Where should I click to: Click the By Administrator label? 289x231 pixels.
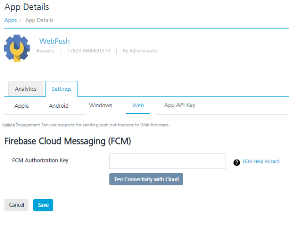[x=140, y=51]
